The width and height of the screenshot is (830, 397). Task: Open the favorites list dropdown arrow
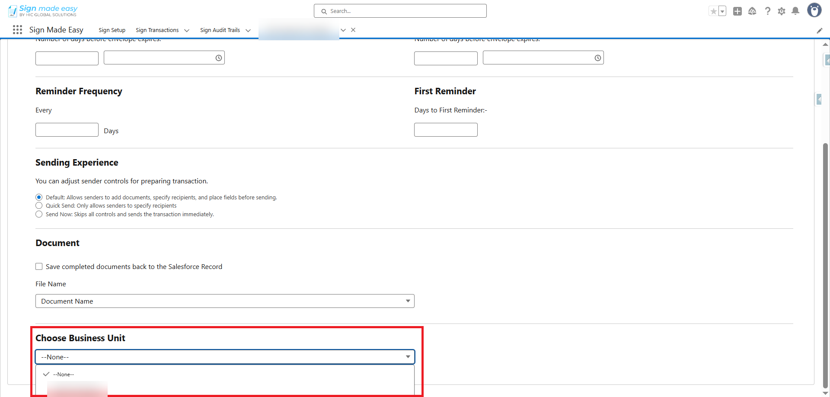click(722, 11)
